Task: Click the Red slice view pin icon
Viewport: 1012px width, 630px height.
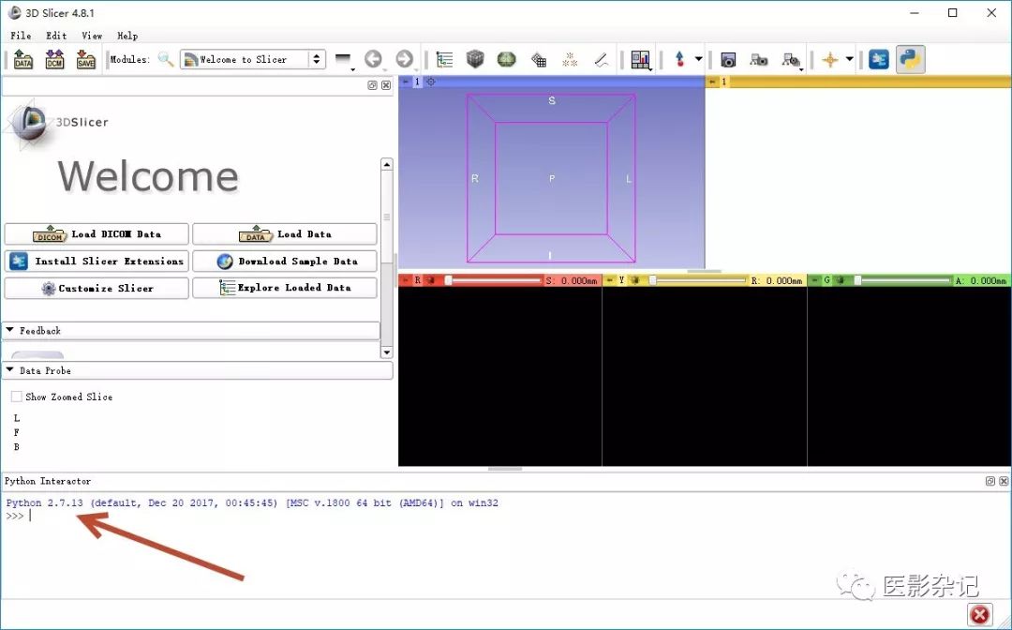Action: pyautogui.click(x=405, y=280)
